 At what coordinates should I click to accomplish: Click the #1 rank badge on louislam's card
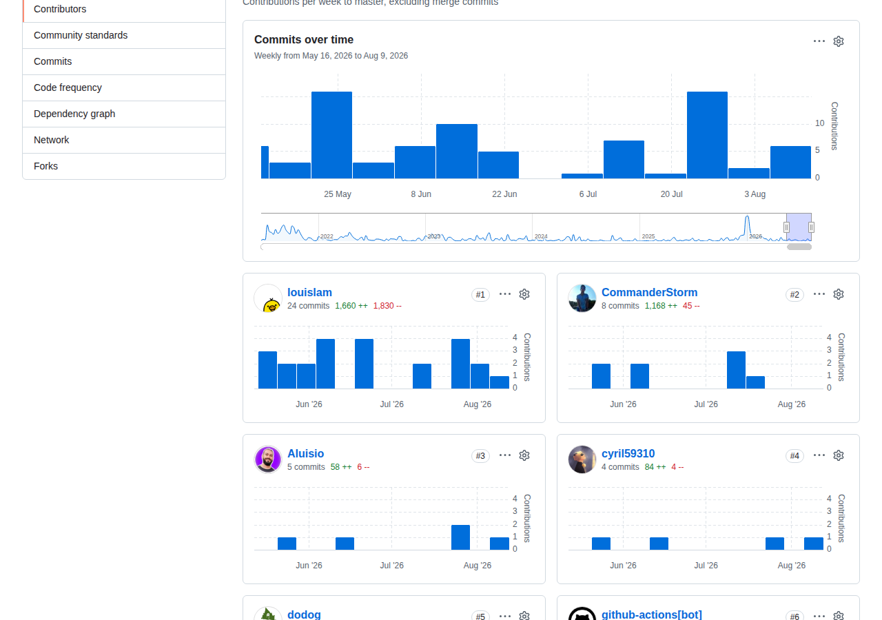[481, 295]
